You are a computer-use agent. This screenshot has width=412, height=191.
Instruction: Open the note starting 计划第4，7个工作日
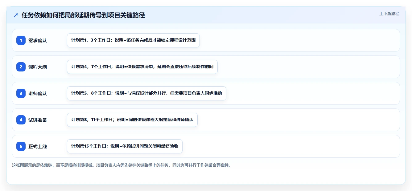[142, 67]
